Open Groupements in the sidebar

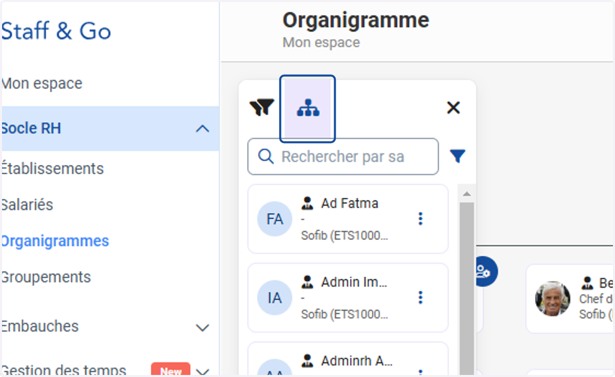46,277
